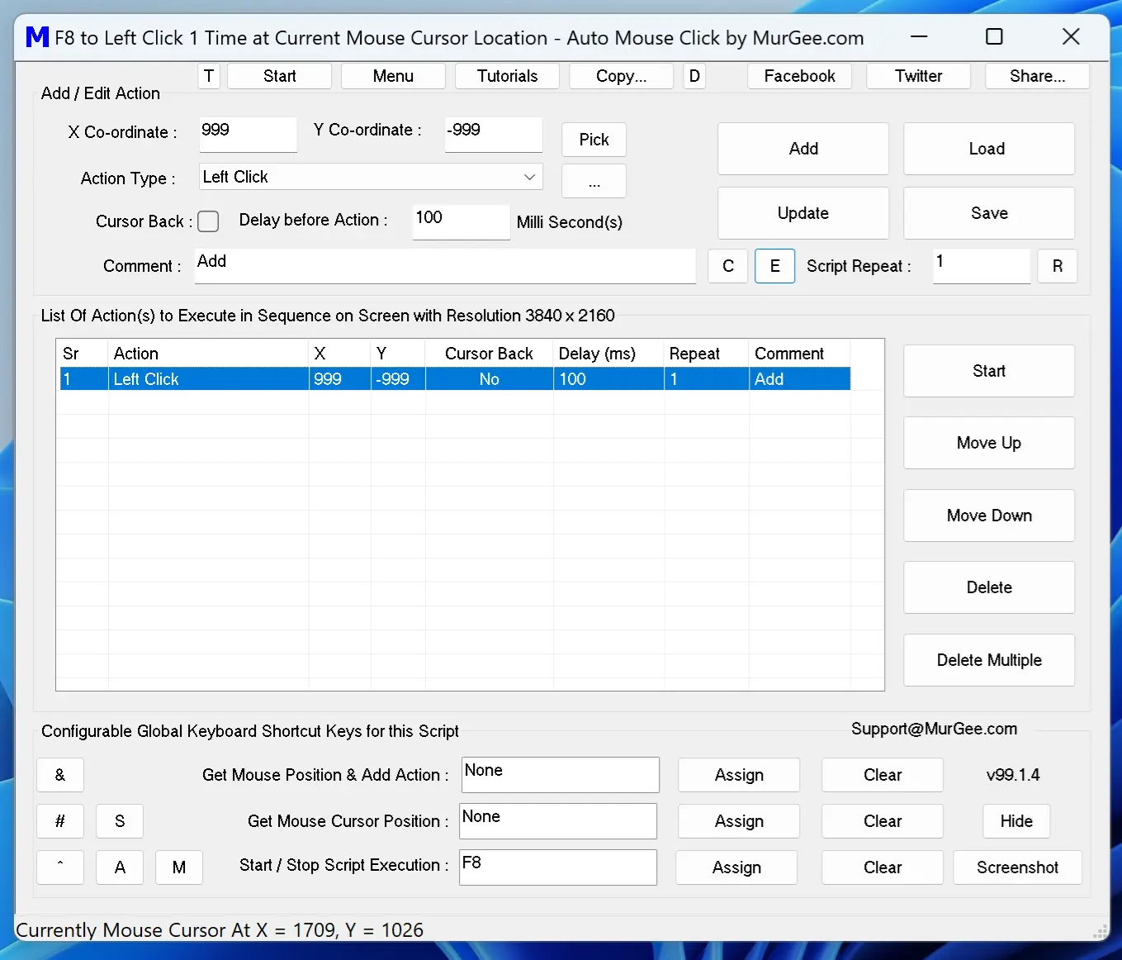Click the M shortcut button
The image size is (1122, 960).
[179, 867]
